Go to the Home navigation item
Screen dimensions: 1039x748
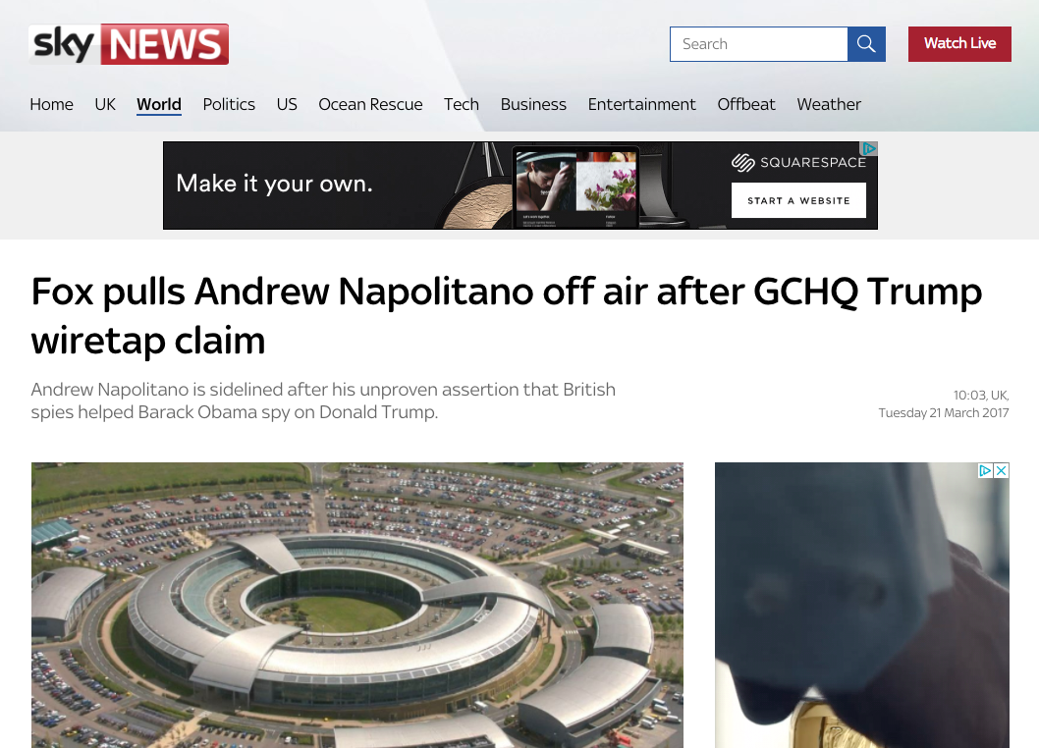(52, 104)
